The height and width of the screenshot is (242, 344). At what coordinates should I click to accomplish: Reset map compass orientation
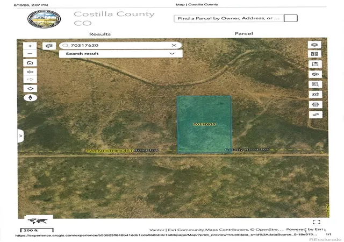point(30,98)
